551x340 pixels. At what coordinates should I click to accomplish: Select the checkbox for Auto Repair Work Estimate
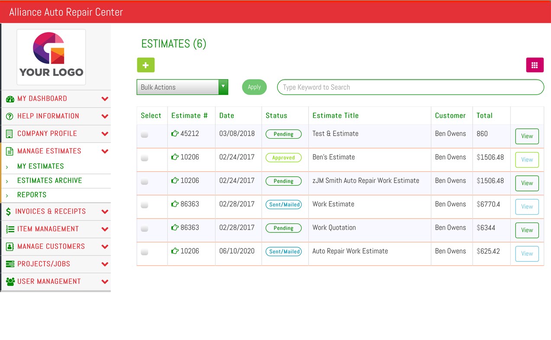(144, 251)
